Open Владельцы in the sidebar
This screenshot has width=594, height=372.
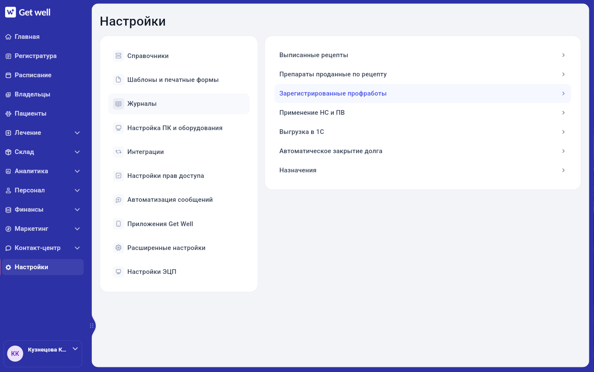pyautogui.click(x=42, y=94)
